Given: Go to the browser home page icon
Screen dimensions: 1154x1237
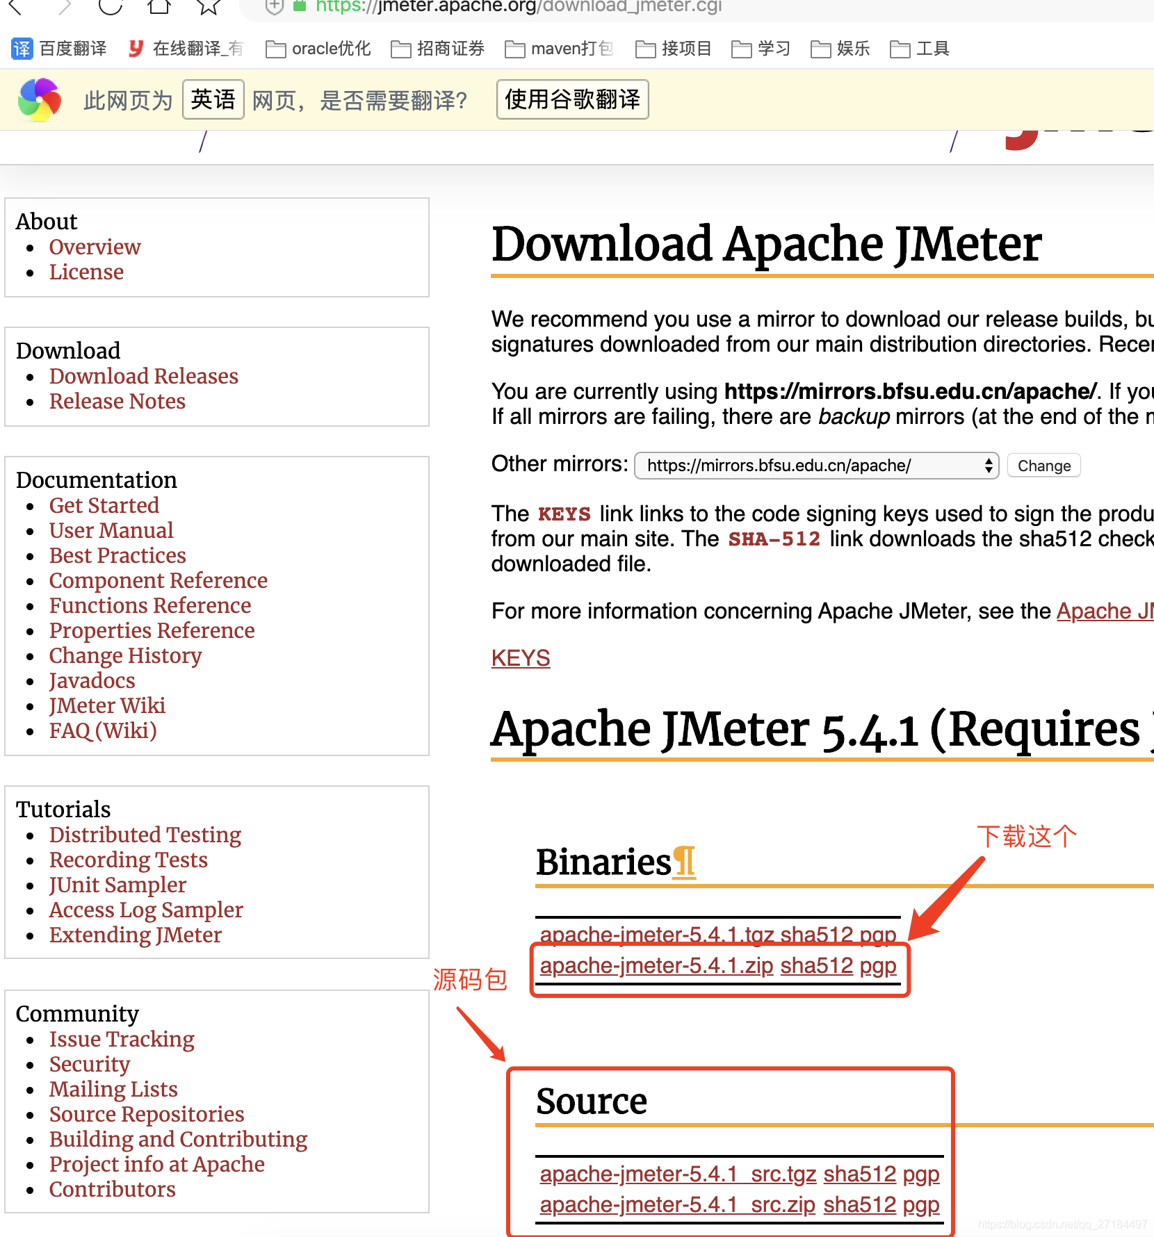Looking at the screenshot, I should point(159,6).
